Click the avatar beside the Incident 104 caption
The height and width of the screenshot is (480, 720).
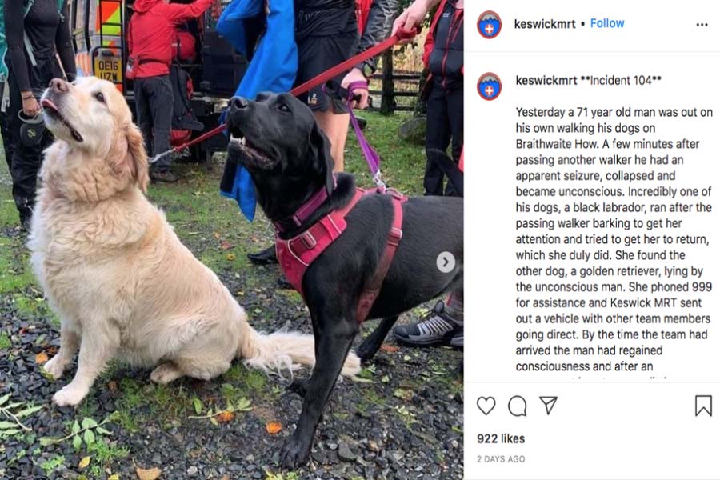pyautogui.click(x=489, y=86)
